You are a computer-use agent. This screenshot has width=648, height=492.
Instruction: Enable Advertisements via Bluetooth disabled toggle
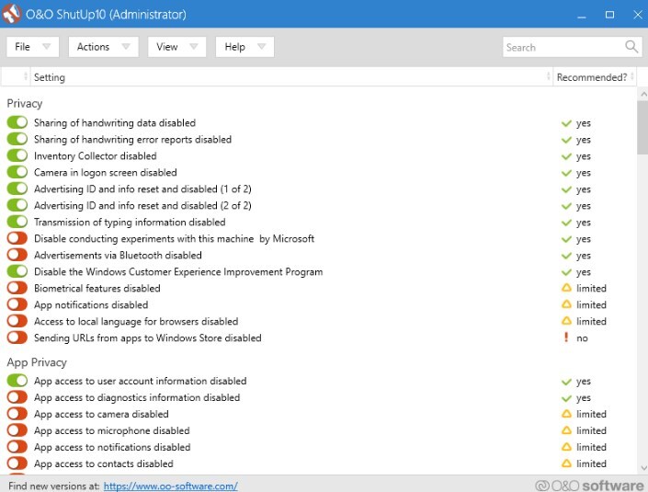point(17,256)
